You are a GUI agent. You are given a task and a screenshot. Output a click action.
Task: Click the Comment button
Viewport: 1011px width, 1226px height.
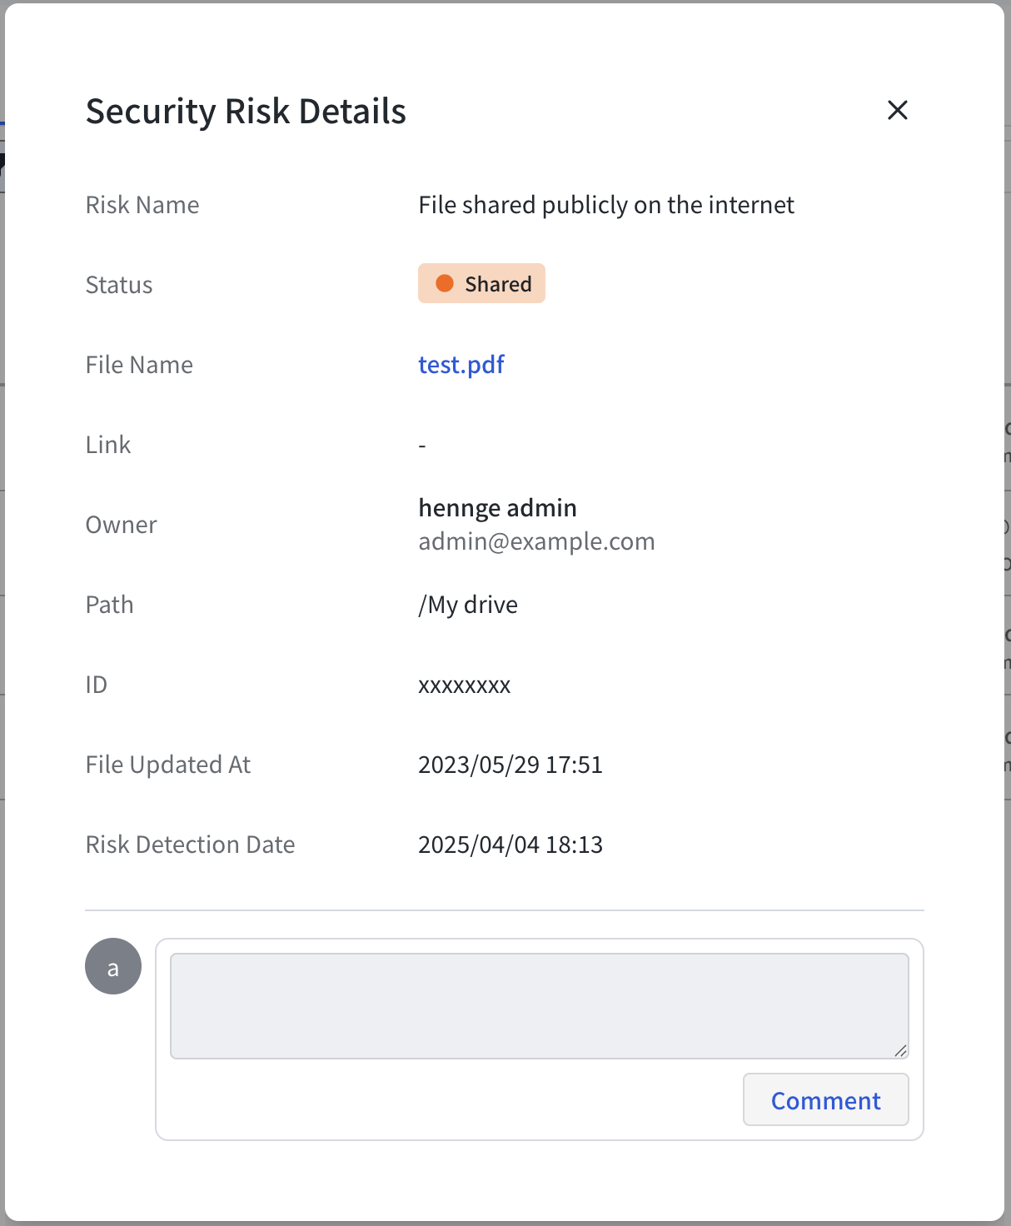pos(825,1100)
